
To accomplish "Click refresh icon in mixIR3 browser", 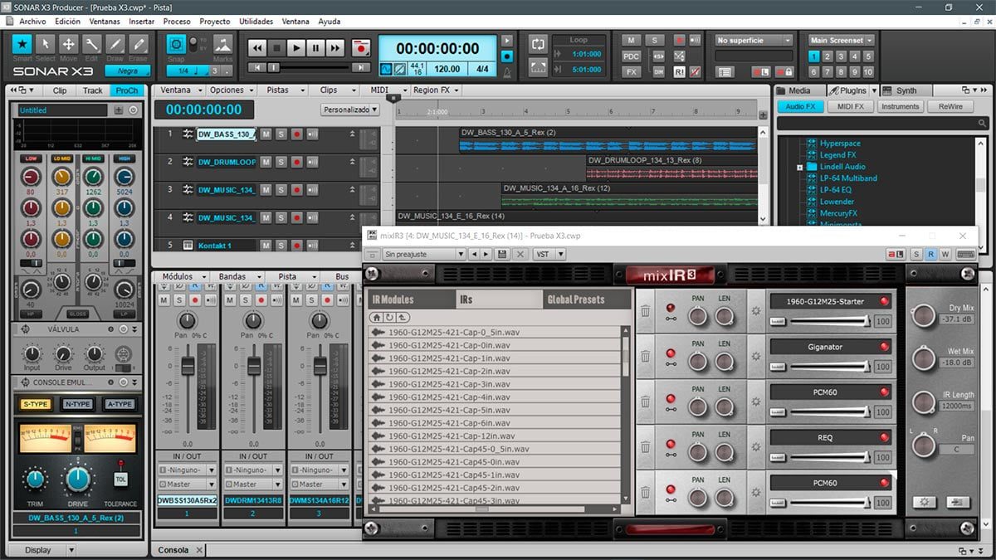I will 390,317.
